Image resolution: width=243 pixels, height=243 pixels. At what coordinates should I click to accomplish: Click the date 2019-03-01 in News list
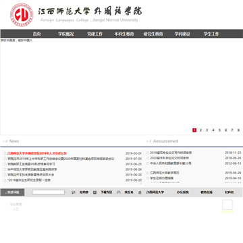(134, 153)
